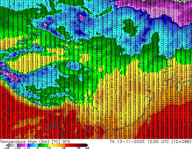Click the '-22' legend label
Viewport: 192px width, 149px height.
(x=17, y=148)
